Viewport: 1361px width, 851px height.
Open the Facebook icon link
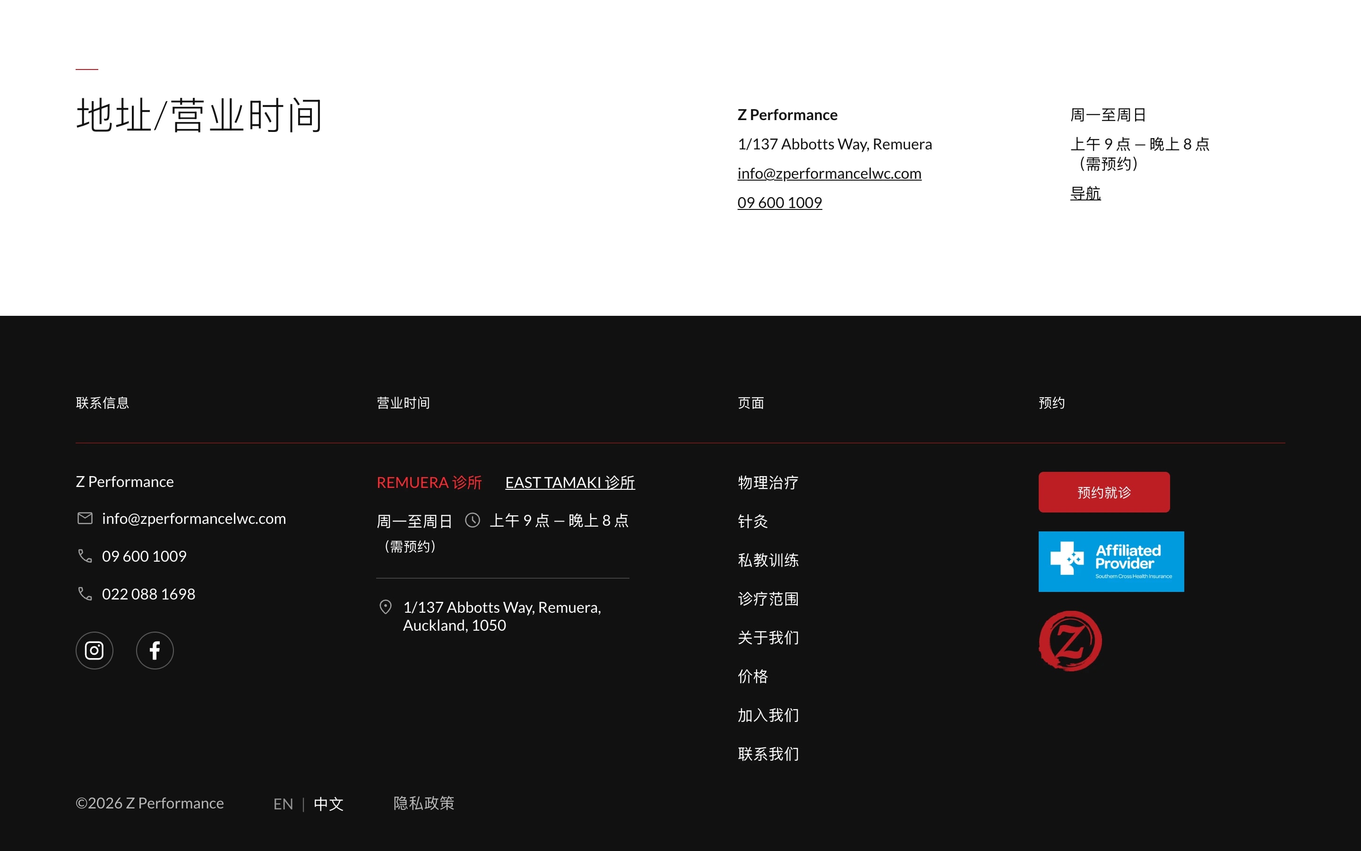click(x=155, y=650)
